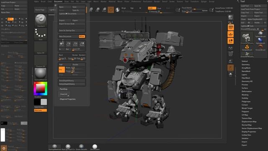Screen dimensions: 268x151
Task: Select the black secondary color swatch
Action: pyautogui.click(x=37, y=102)
